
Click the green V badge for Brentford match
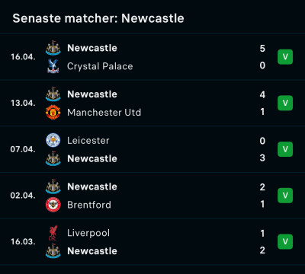pyautogui.click(x=285, y=196)
